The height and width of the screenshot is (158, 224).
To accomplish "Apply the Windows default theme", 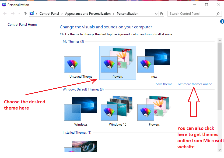I will [x=81, y=111].
